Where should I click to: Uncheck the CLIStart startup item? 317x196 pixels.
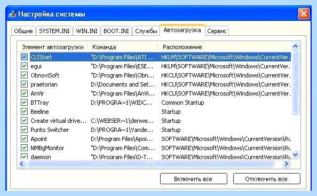[x=24, y=57]
